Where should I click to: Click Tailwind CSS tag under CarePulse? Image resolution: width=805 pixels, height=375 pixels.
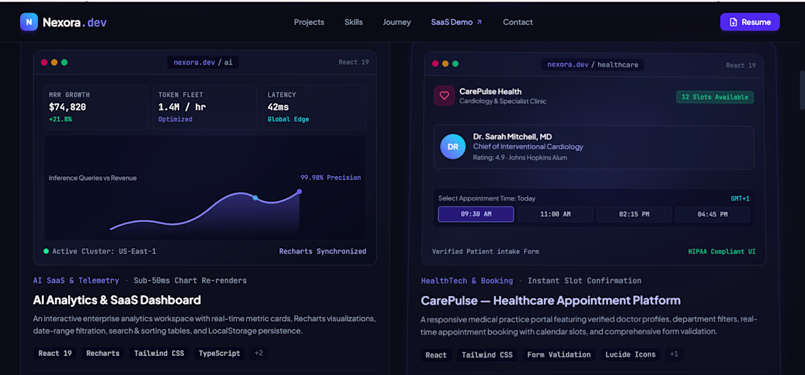[x=487, y=354]
